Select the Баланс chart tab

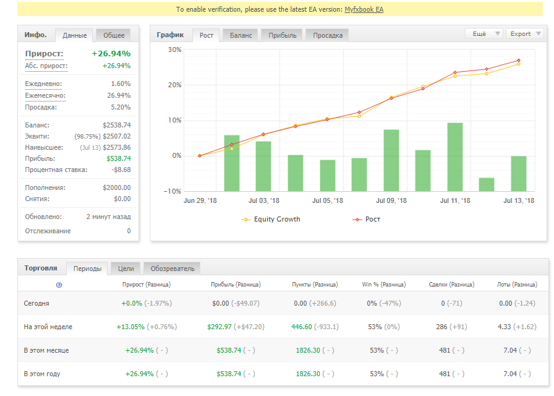point(241,35)
